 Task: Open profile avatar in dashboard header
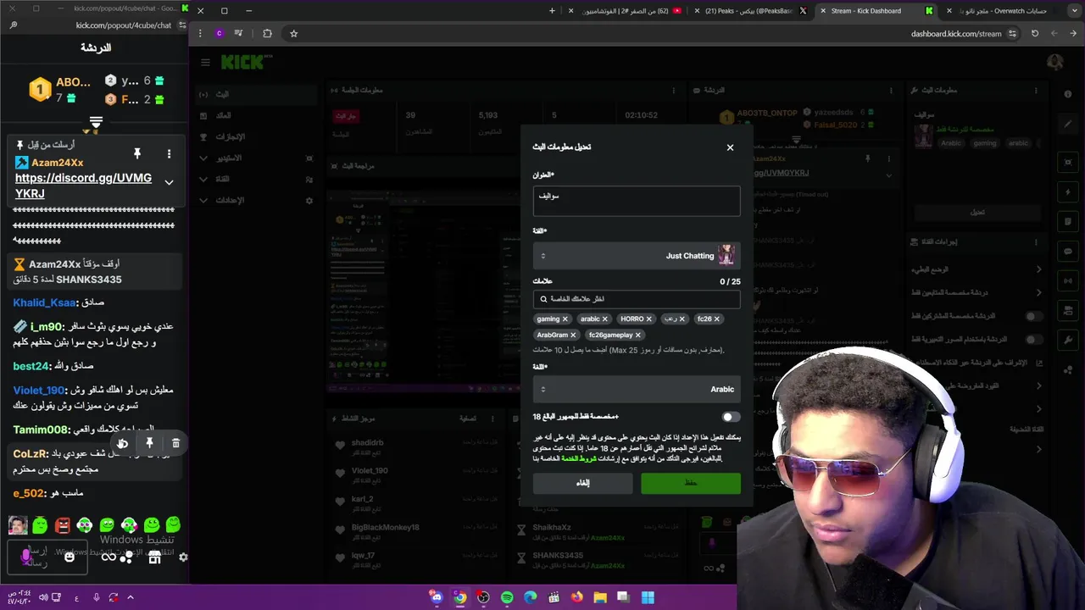click(x=1055, y=62)
